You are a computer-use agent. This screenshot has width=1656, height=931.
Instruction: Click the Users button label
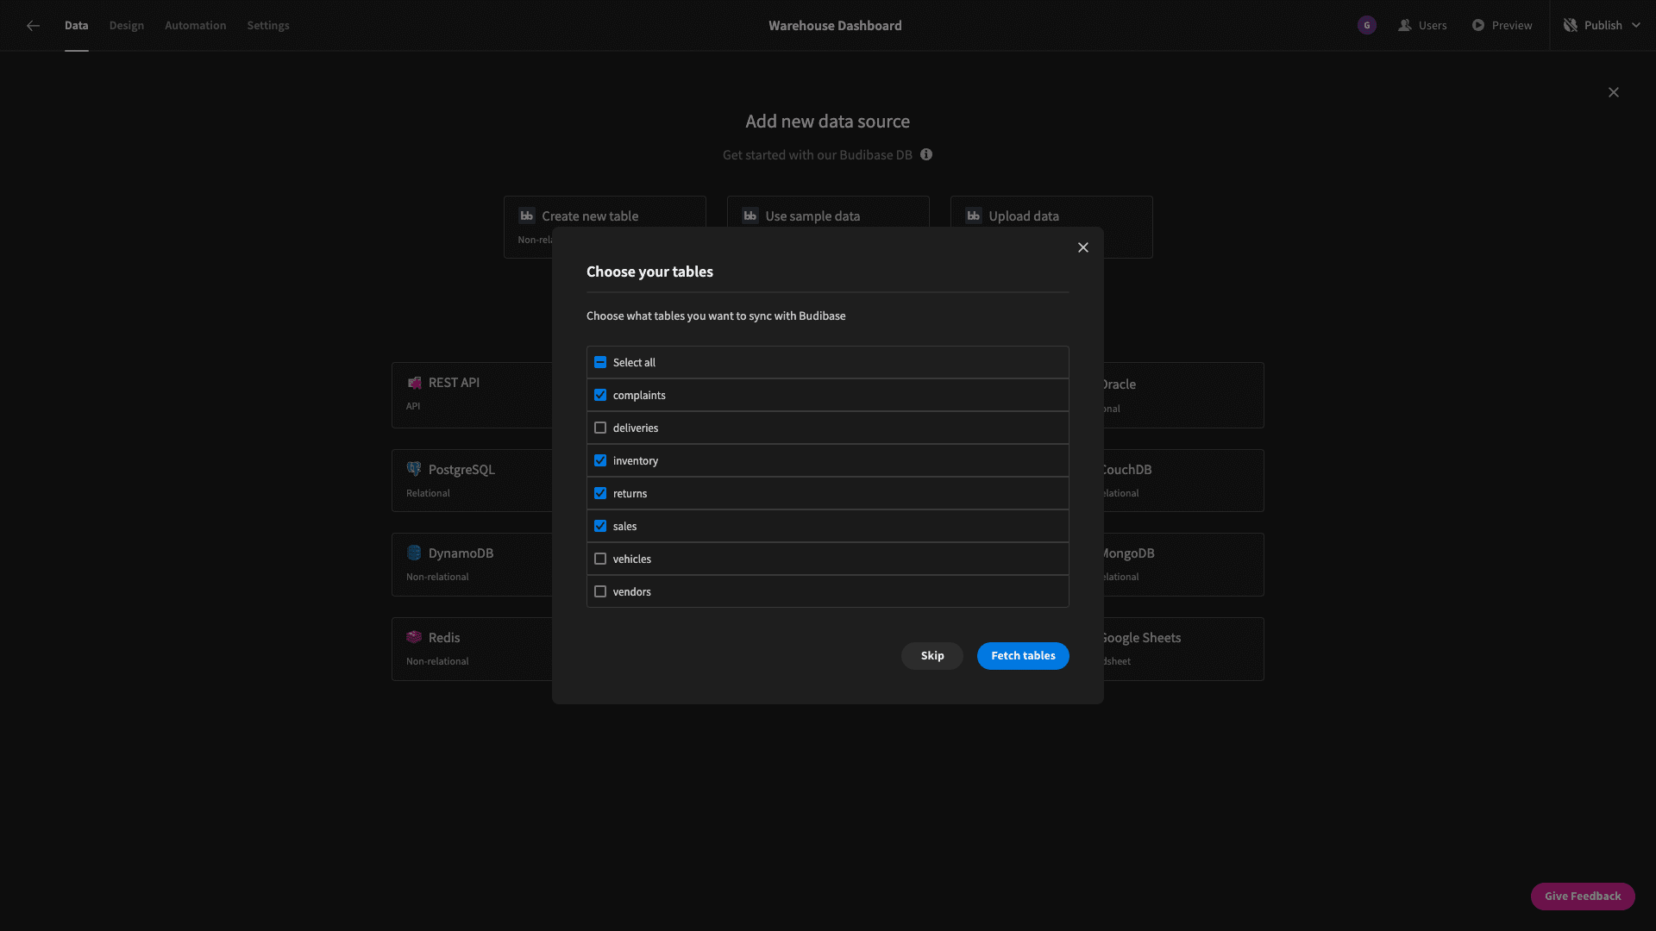(1433, 26)
